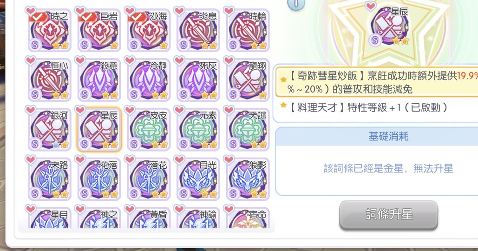The image size is (478, 251).
Task: Unfavorite the heart on 元素 rune
Action: point(179,110)
